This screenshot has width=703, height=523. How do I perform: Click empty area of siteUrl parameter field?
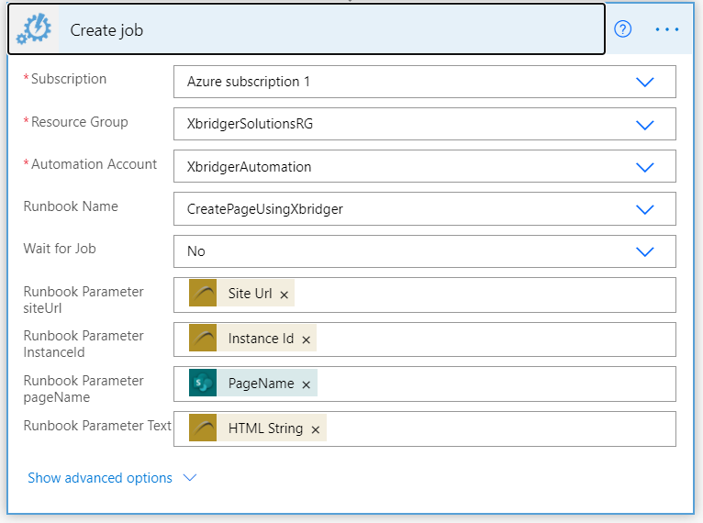(x=485, y=295)
